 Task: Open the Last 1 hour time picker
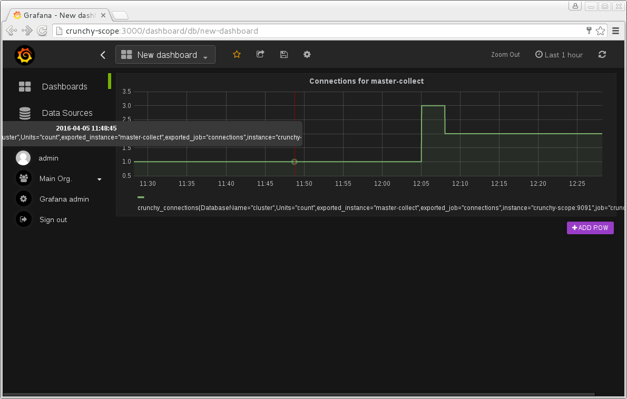[x=559, y=54]
